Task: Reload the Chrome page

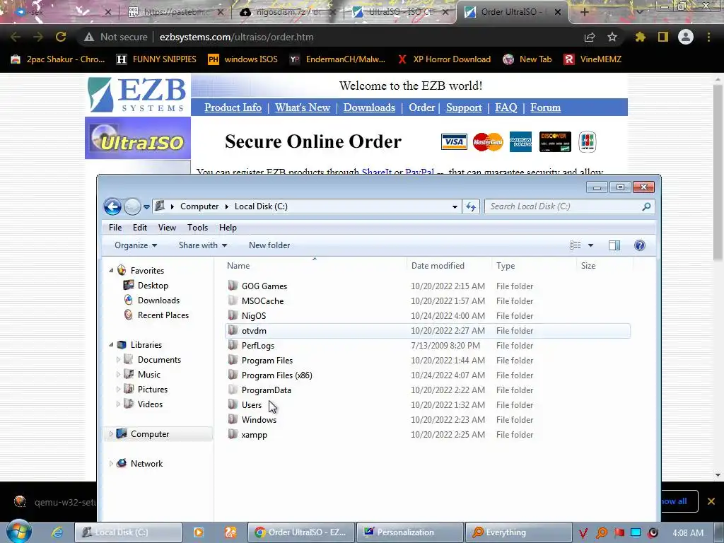Action: point(61,37)
